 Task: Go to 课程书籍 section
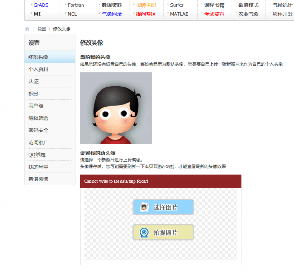(214, 5)
